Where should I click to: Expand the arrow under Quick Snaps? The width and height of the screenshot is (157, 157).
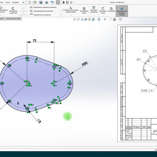pos(94,15)
